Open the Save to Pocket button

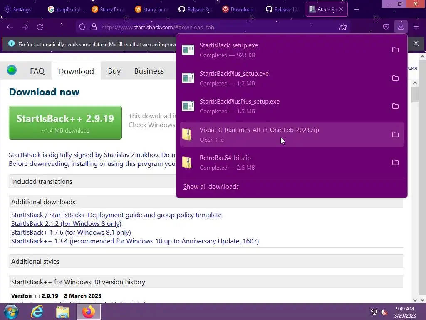pos(386,27)
